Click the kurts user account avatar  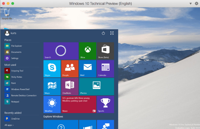point(7,33)
